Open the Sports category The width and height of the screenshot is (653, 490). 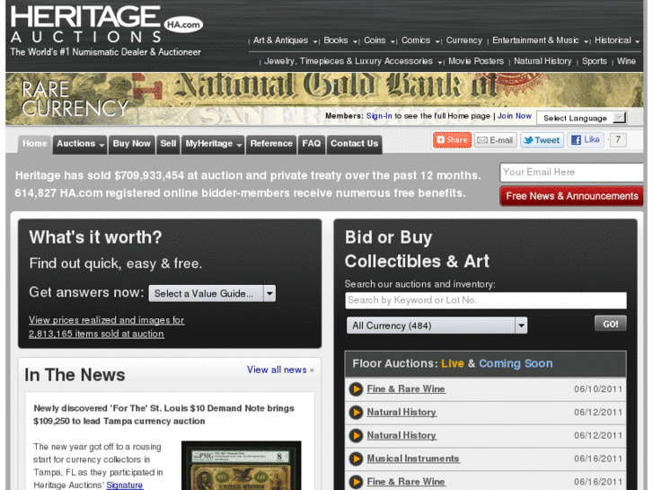tap(595, 61)
